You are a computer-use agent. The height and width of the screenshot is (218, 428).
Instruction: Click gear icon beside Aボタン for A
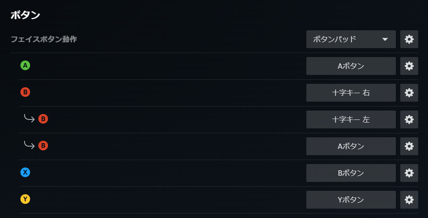coord(409,66)
